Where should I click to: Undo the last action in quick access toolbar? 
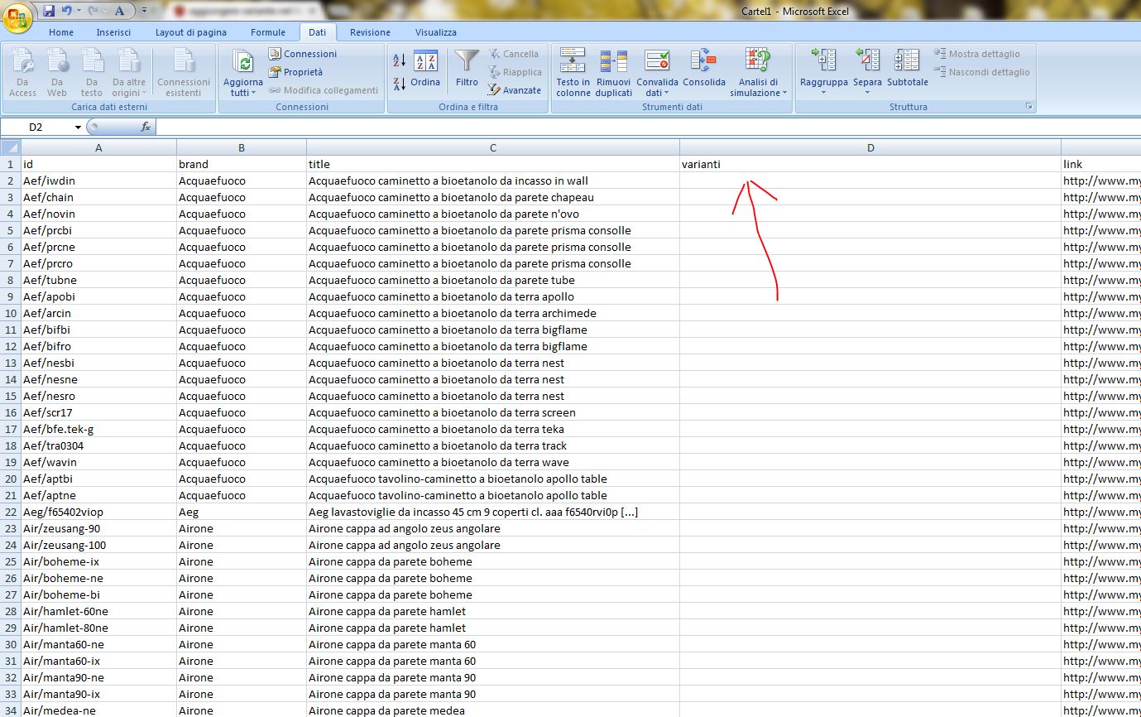[67, 11]
